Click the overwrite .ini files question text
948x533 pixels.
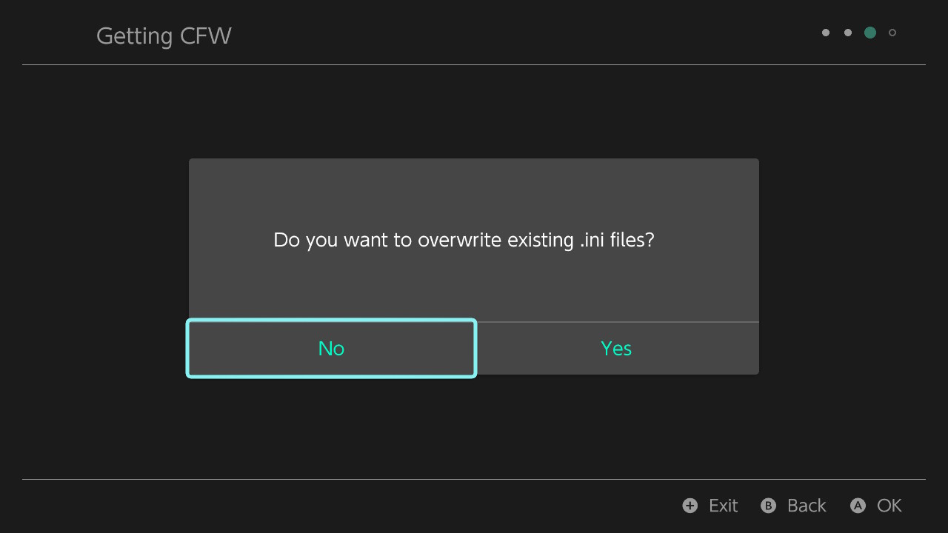coord(463,240)
